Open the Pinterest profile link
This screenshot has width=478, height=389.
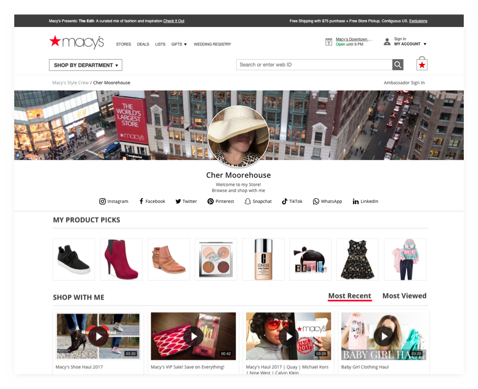click(221, 201)
